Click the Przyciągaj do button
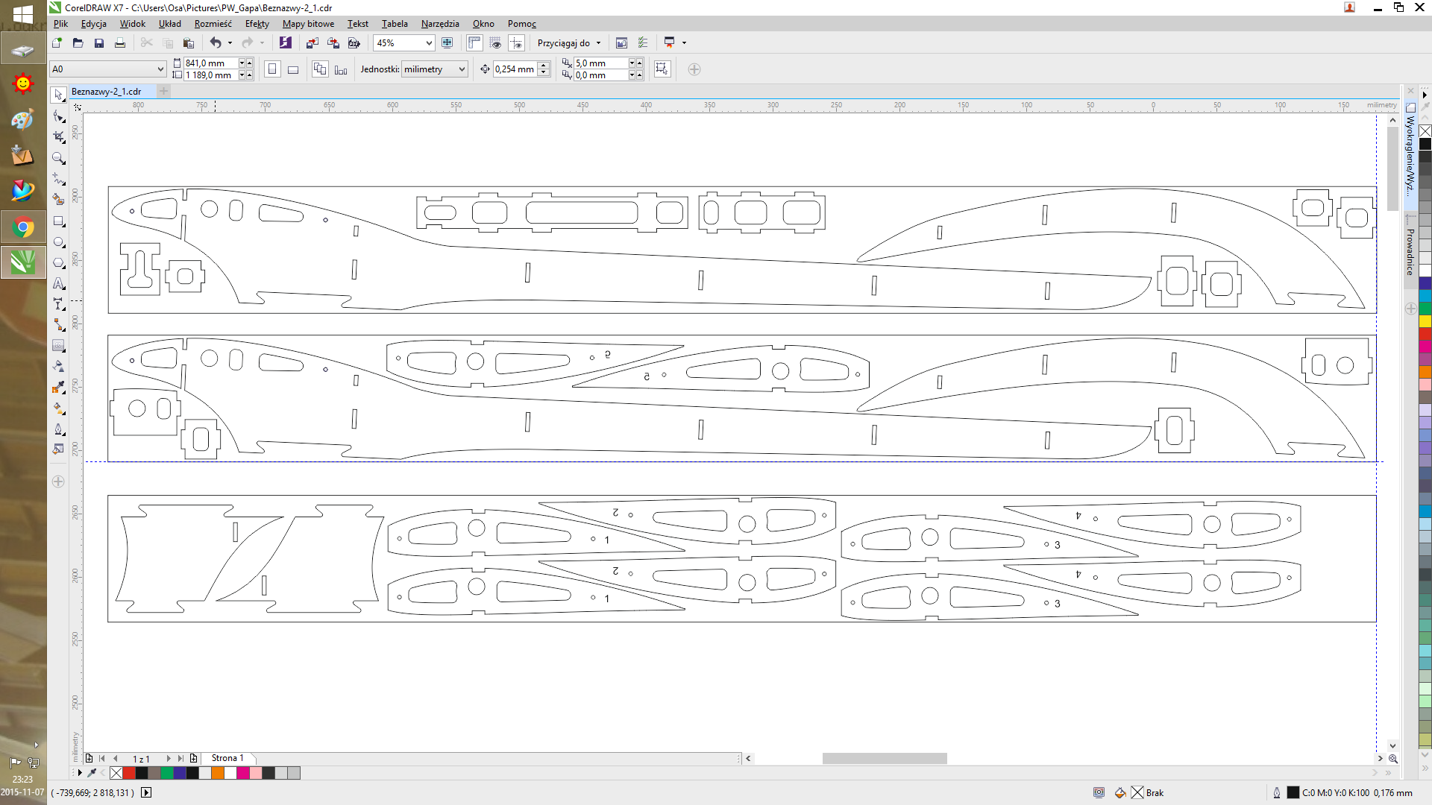Viewport: 1432px width, 805px height. (x=568, y=43)
